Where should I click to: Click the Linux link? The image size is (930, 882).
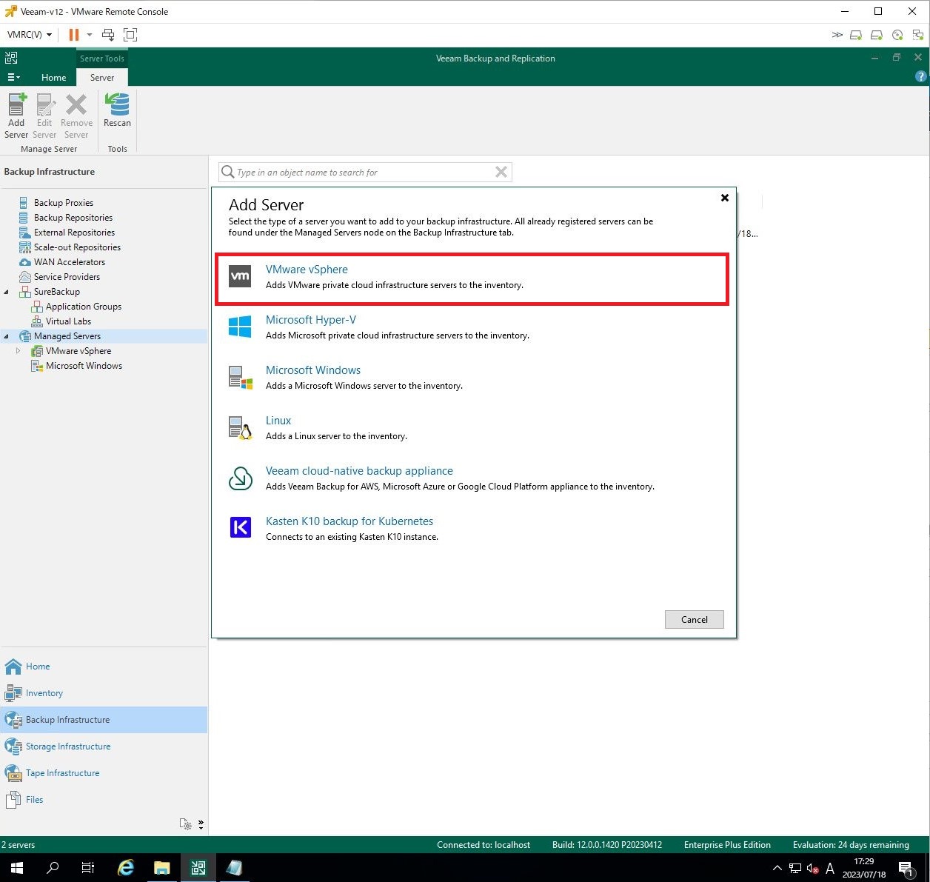tap(278, 421)
